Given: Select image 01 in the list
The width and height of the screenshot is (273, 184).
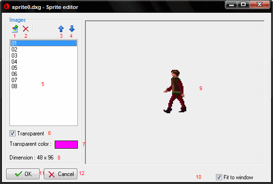Looking at the screenshot, I should pos(43,43).
